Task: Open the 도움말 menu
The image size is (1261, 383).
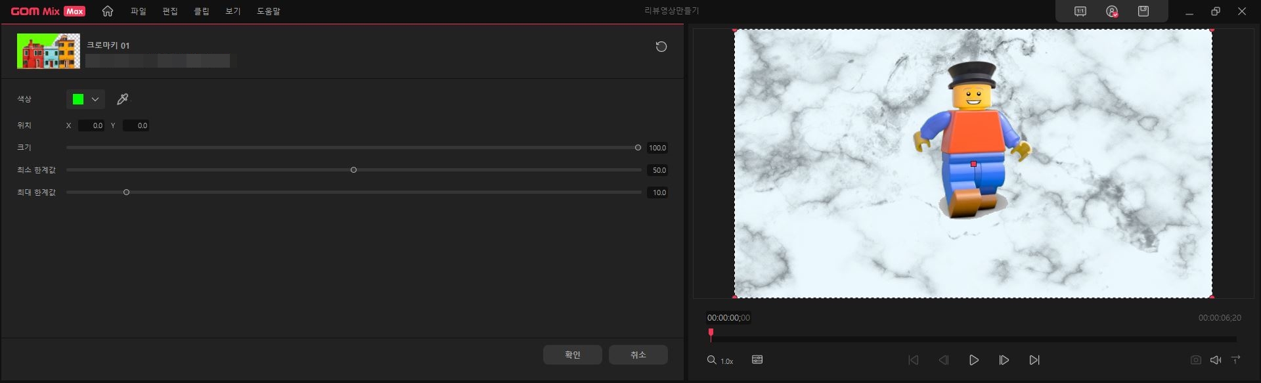Action: click(x=269, y=11)
